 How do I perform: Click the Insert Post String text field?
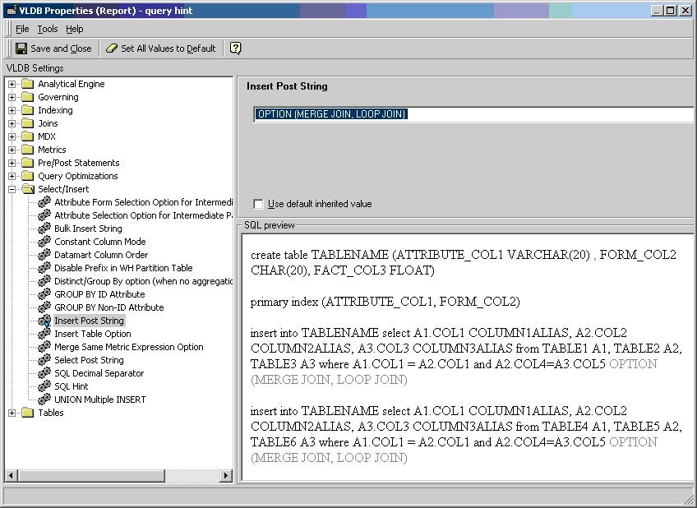473,114
